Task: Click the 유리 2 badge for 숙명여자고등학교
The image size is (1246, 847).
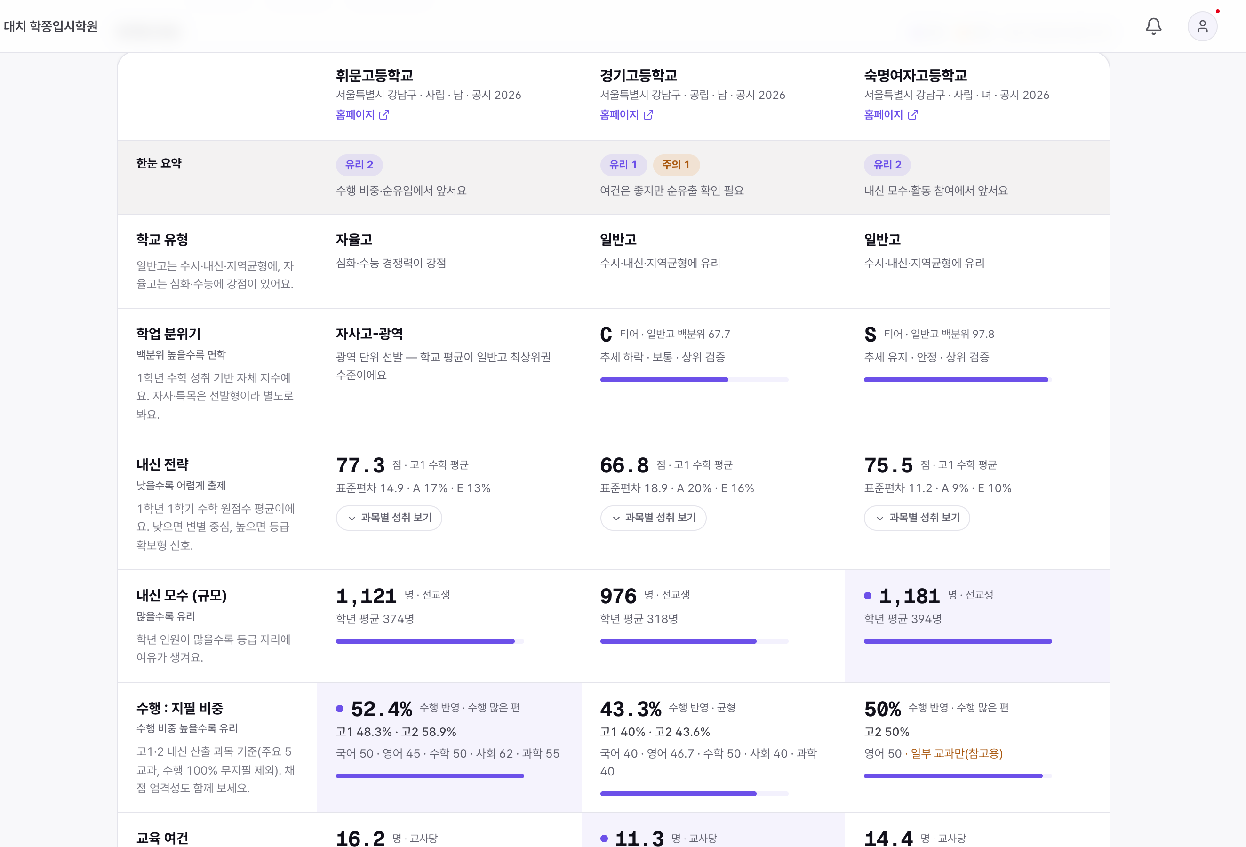Action: click(x=887, y=165)
